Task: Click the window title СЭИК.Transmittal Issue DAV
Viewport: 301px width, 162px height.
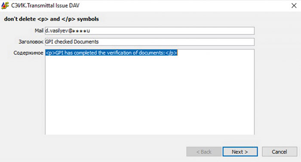Action: point(45,6)
